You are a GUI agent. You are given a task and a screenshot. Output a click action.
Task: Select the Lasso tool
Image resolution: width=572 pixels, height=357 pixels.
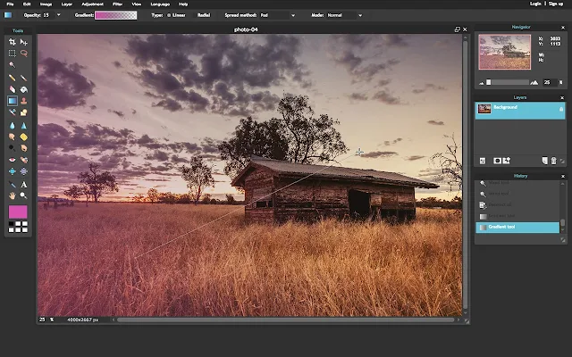pos(24,54)
